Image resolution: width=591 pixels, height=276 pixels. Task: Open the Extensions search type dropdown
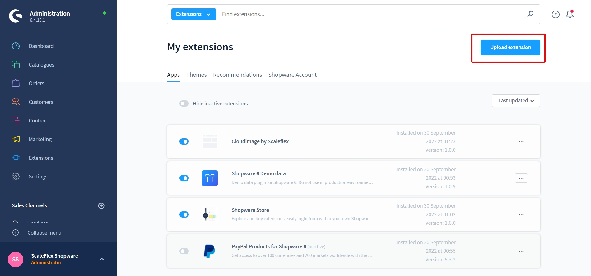[x=193, y=14]
